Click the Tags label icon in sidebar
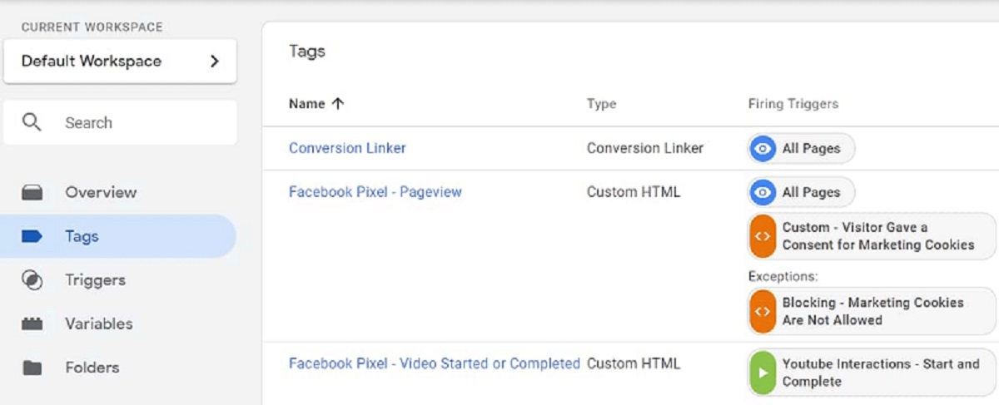This screenshot has width=999, height=405. 32,236
